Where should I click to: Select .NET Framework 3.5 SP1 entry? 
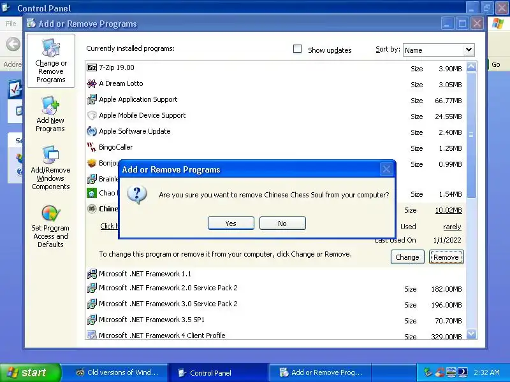coord(275,320)
